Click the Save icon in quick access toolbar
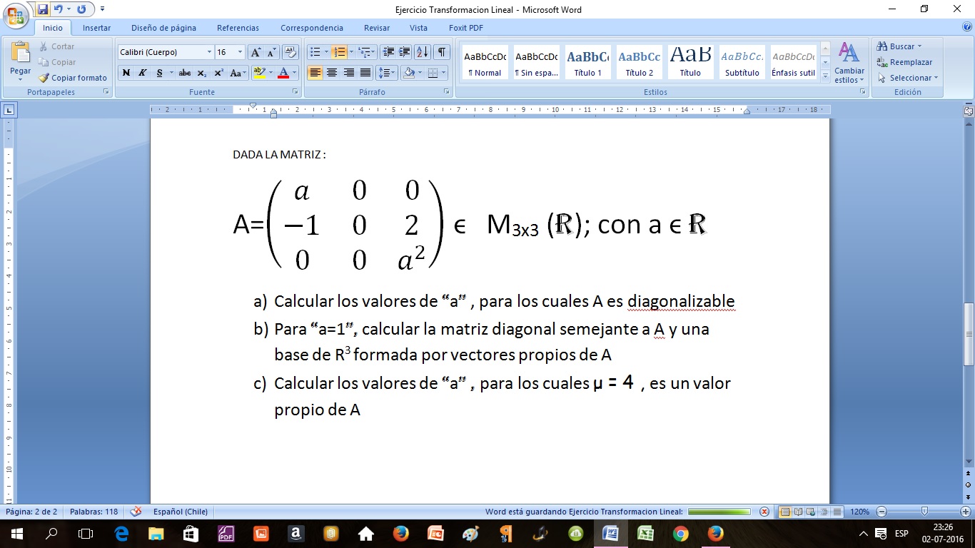 click(x=42, y=9)
